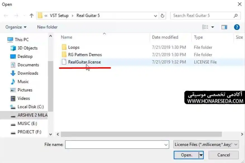245x163 pixels.
Task: Click the view layout icon
Action: [x=205, y=27]
